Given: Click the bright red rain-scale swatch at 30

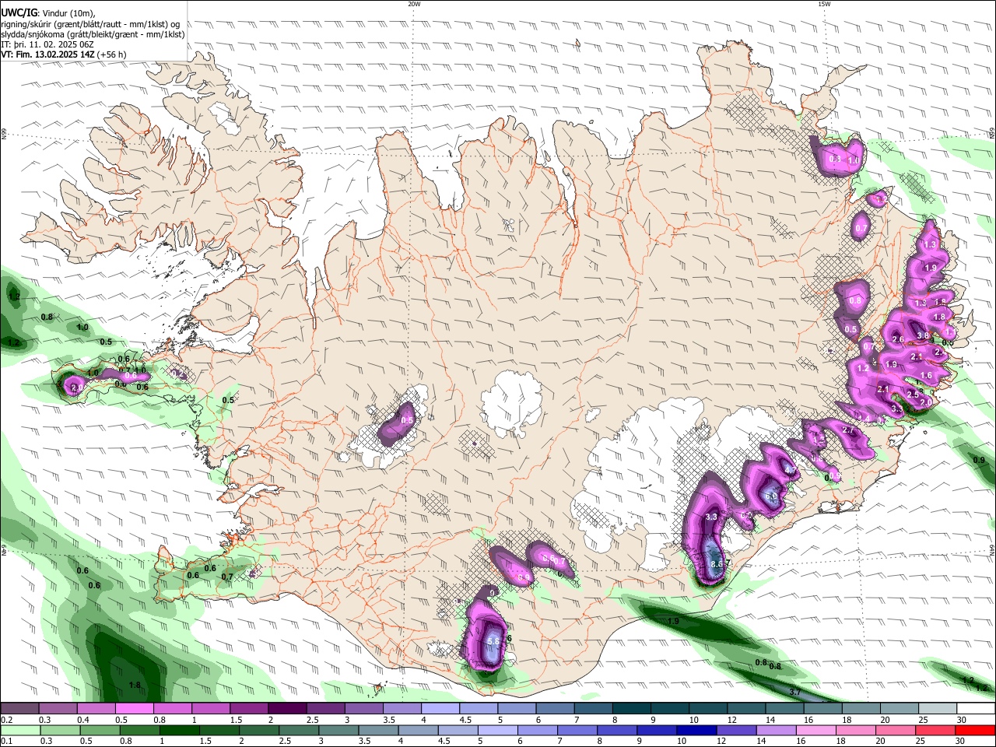Looking at the screenshot, I should pos(976,730).
